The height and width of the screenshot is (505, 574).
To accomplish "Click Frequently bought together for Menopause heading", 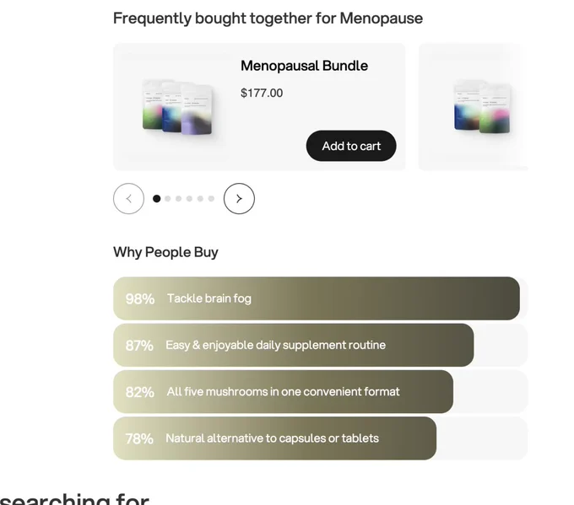I will click(268, 19).
